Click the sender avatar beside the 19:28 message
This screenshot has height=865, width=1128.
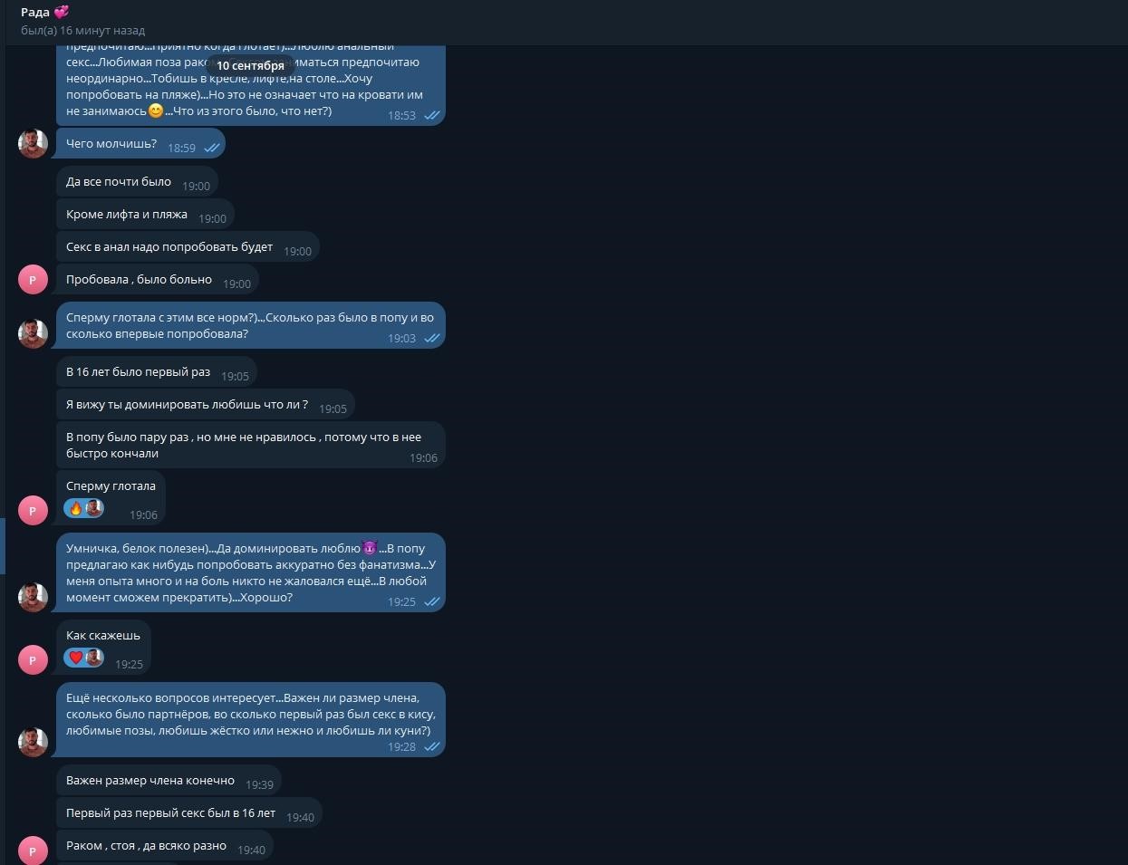point(33,742)
